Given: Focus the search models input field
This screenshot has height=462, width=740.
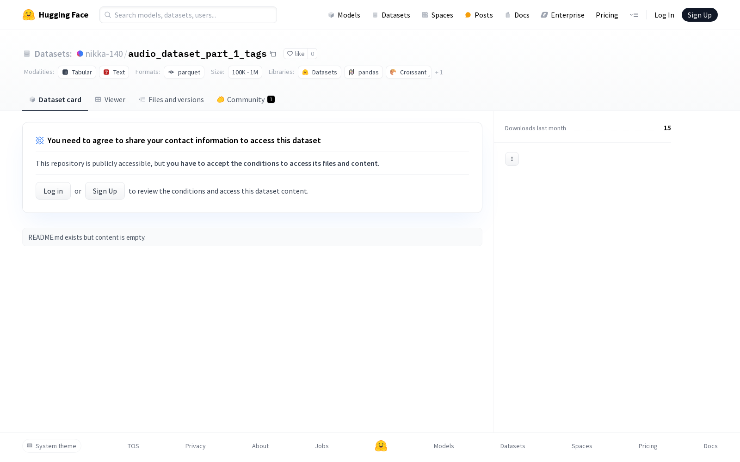Looking at the screenshot, I should pyautogui.click(x=188, y=15).
